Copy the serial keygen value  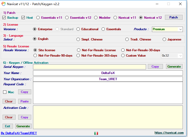point(155,67)
